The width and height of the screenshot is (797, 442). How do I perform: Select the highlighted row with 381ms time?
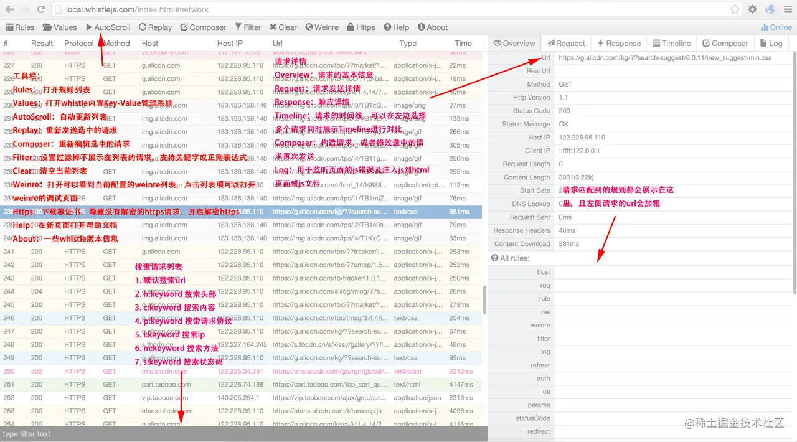241,212
